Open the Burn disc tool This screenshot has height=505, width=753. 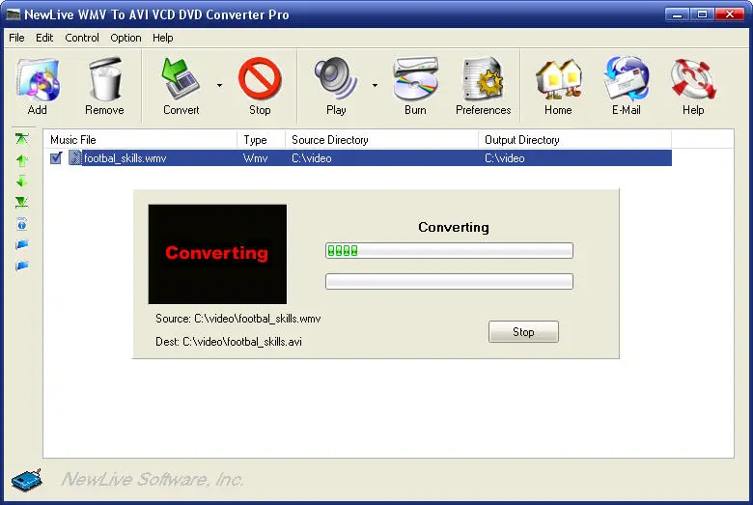(415, 78)
